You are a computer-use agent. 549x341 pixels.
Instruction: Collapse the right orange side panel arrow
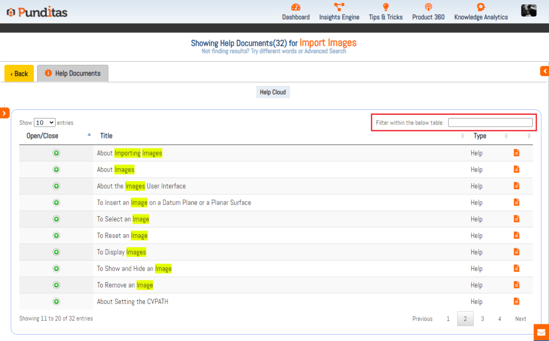(x=544, y=71)
